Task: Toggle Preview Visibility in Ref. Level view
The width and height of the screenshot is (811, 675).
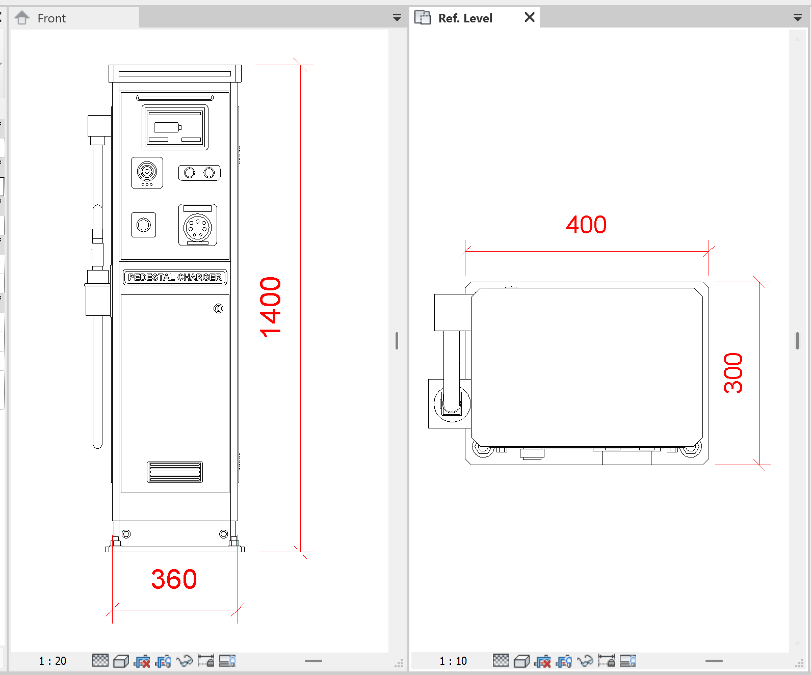Action: (x=628, y=661)
